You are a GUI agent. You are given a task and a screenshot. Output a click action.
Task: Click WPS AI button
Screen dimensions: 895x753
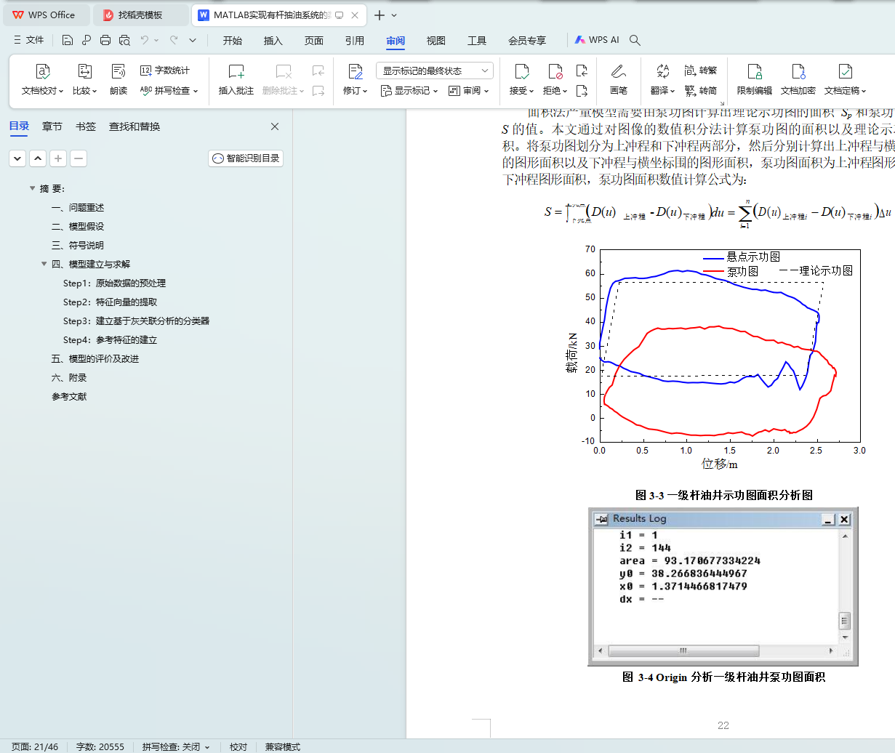pos(597,40)
